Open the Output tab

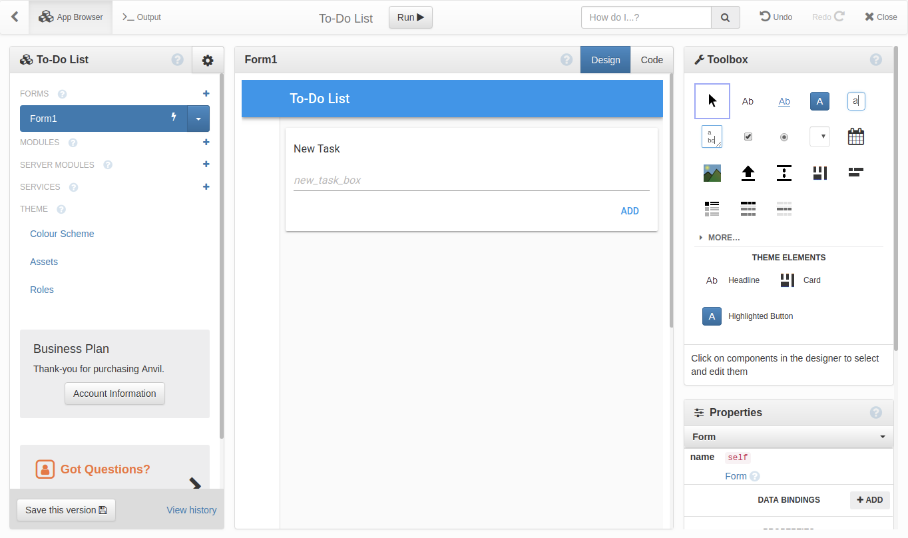pos(142,17)
